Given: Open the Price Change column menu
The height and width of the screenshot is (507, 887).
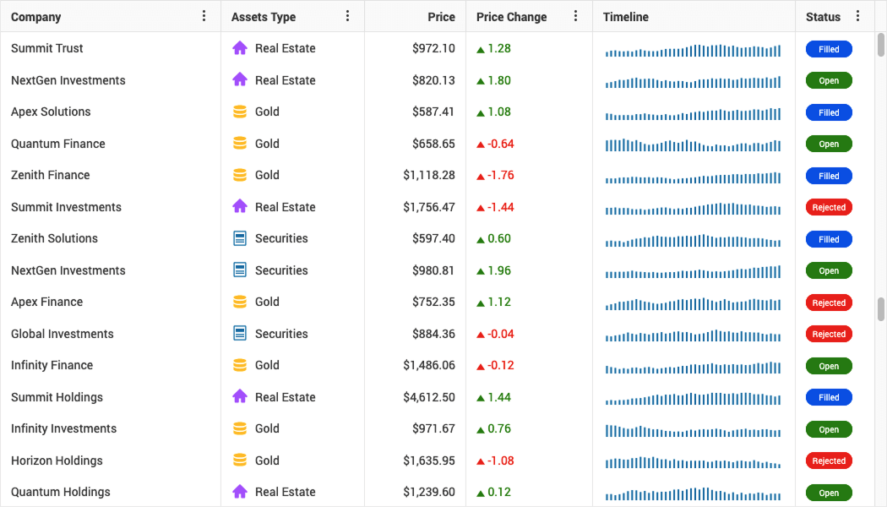Looking at the screenshot, I should 575,16.
